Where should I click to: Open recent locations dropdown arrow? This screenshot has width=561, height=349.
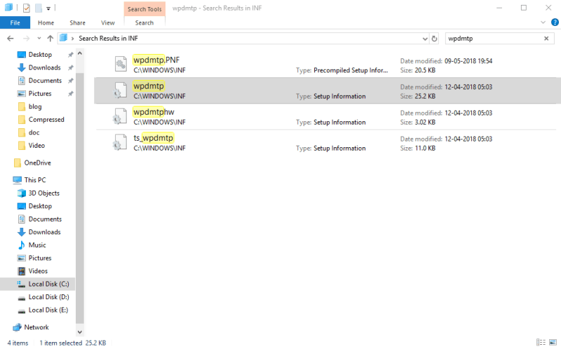coord(39,39)
